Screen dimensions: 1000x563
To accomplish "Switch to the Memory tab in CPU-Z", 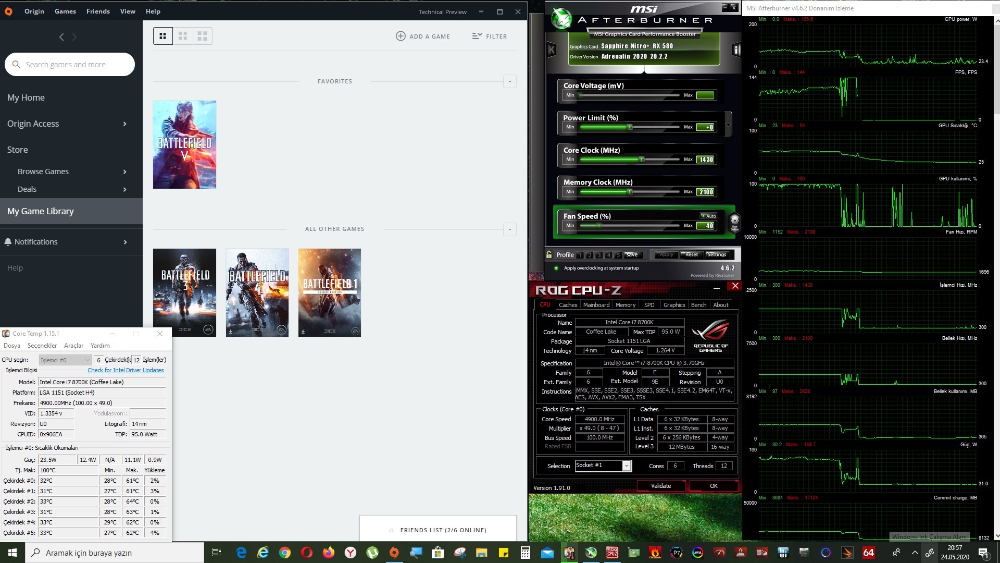I will point(625,305).
